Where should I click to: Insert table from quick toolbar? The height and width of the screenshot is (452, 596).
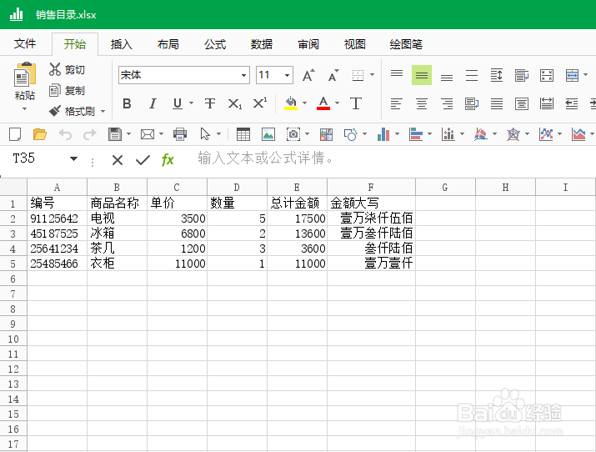pyautogui.click(x=243, y=134)
